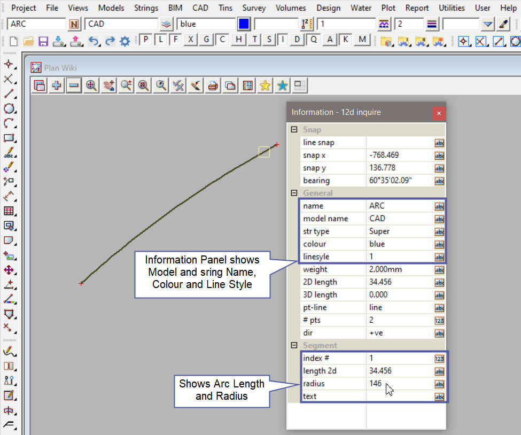Open the Strings menu

146,8
